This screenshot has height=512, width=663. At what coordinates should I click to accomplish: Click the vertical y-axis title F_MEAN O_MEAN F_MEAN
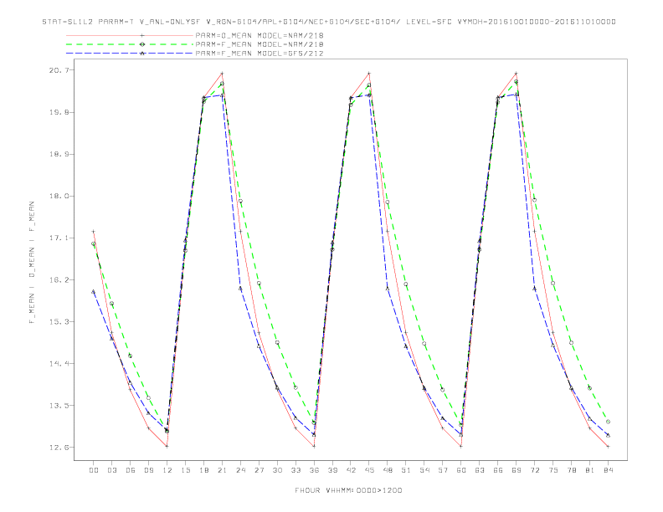32,263
